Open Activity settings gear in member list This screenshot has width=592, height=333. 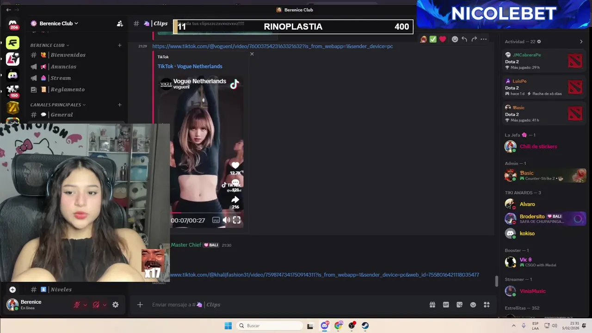click(x=539, y=42)
